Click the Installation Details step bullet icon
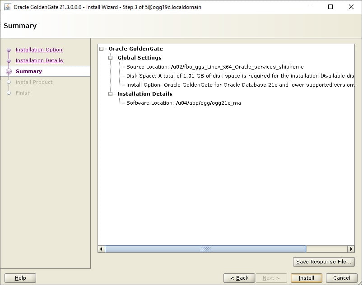The height and width of the screenshot is (286, 363). pyautogui.click(x=9, y=60)
